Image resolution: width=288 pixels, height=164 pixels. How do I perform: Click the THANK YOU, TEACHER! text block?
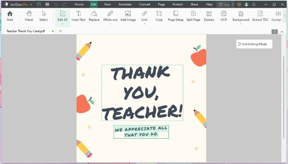142,92
